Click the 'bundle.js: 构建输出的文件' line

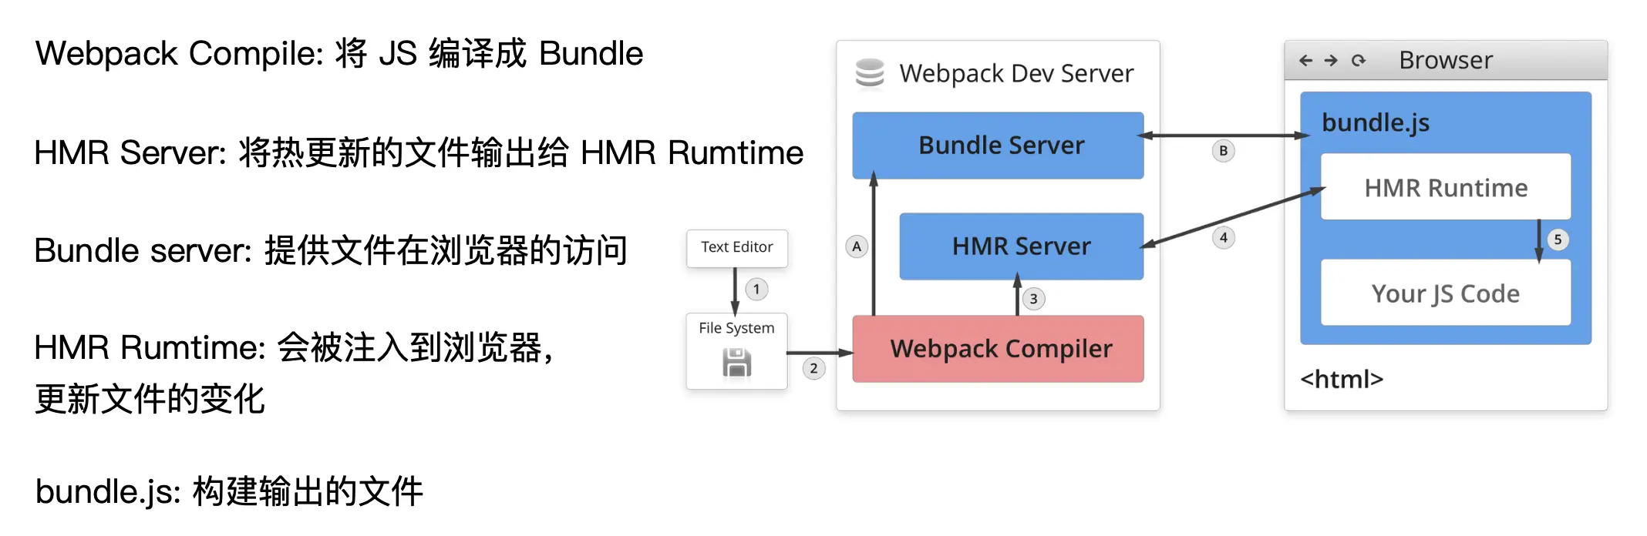click(x=229, y=491)
